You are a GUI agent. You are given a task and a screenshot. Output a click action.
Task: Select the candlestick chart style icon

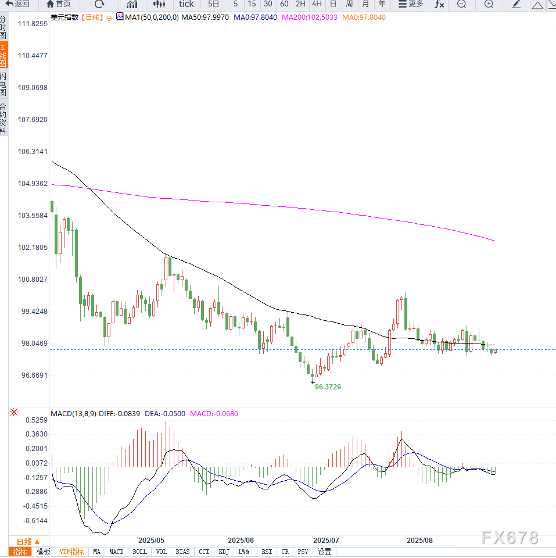tap(159, 4)
